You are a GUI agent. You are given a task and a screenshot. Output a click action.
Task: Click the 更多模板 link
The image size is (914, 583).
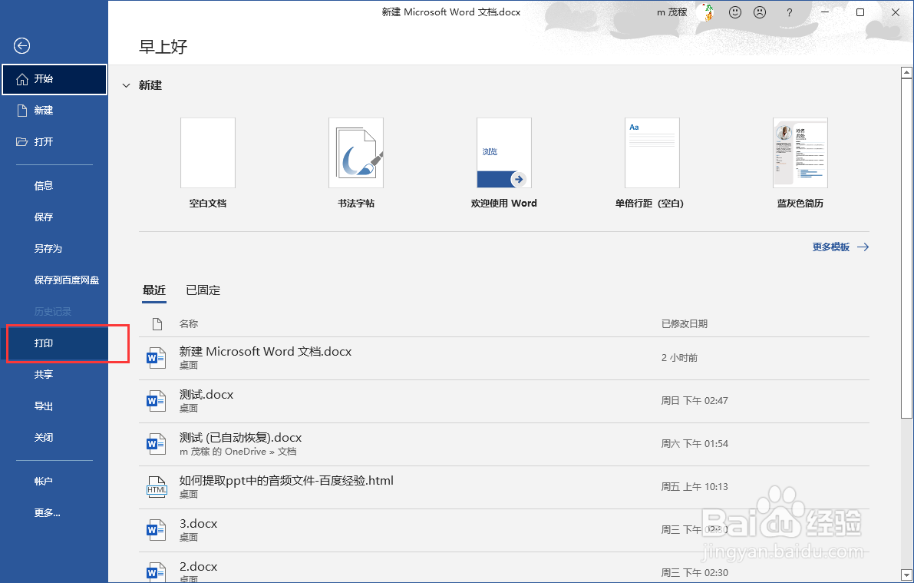[840, 247]
